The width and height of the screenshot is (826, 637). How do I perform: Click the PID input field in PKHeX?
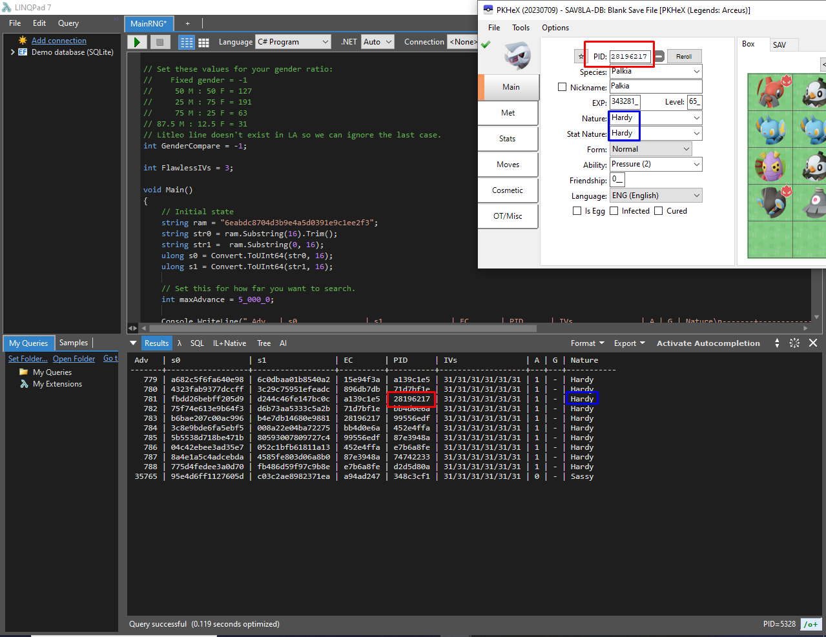coord(630,57)
